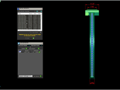Click the green arrow beside 1.00tw

39,52
